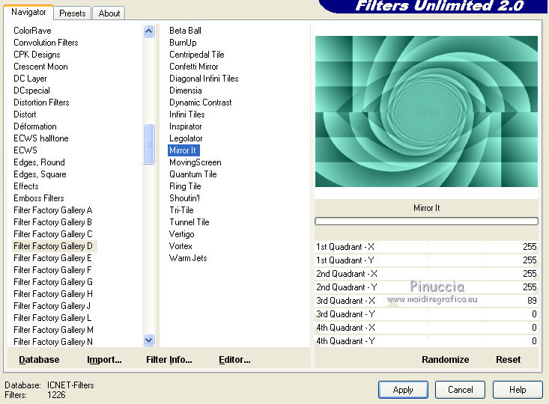Click the filter preview image
The width and height of the screenshot is (549, 404).
pyautogui.click(x=426, y=111)
